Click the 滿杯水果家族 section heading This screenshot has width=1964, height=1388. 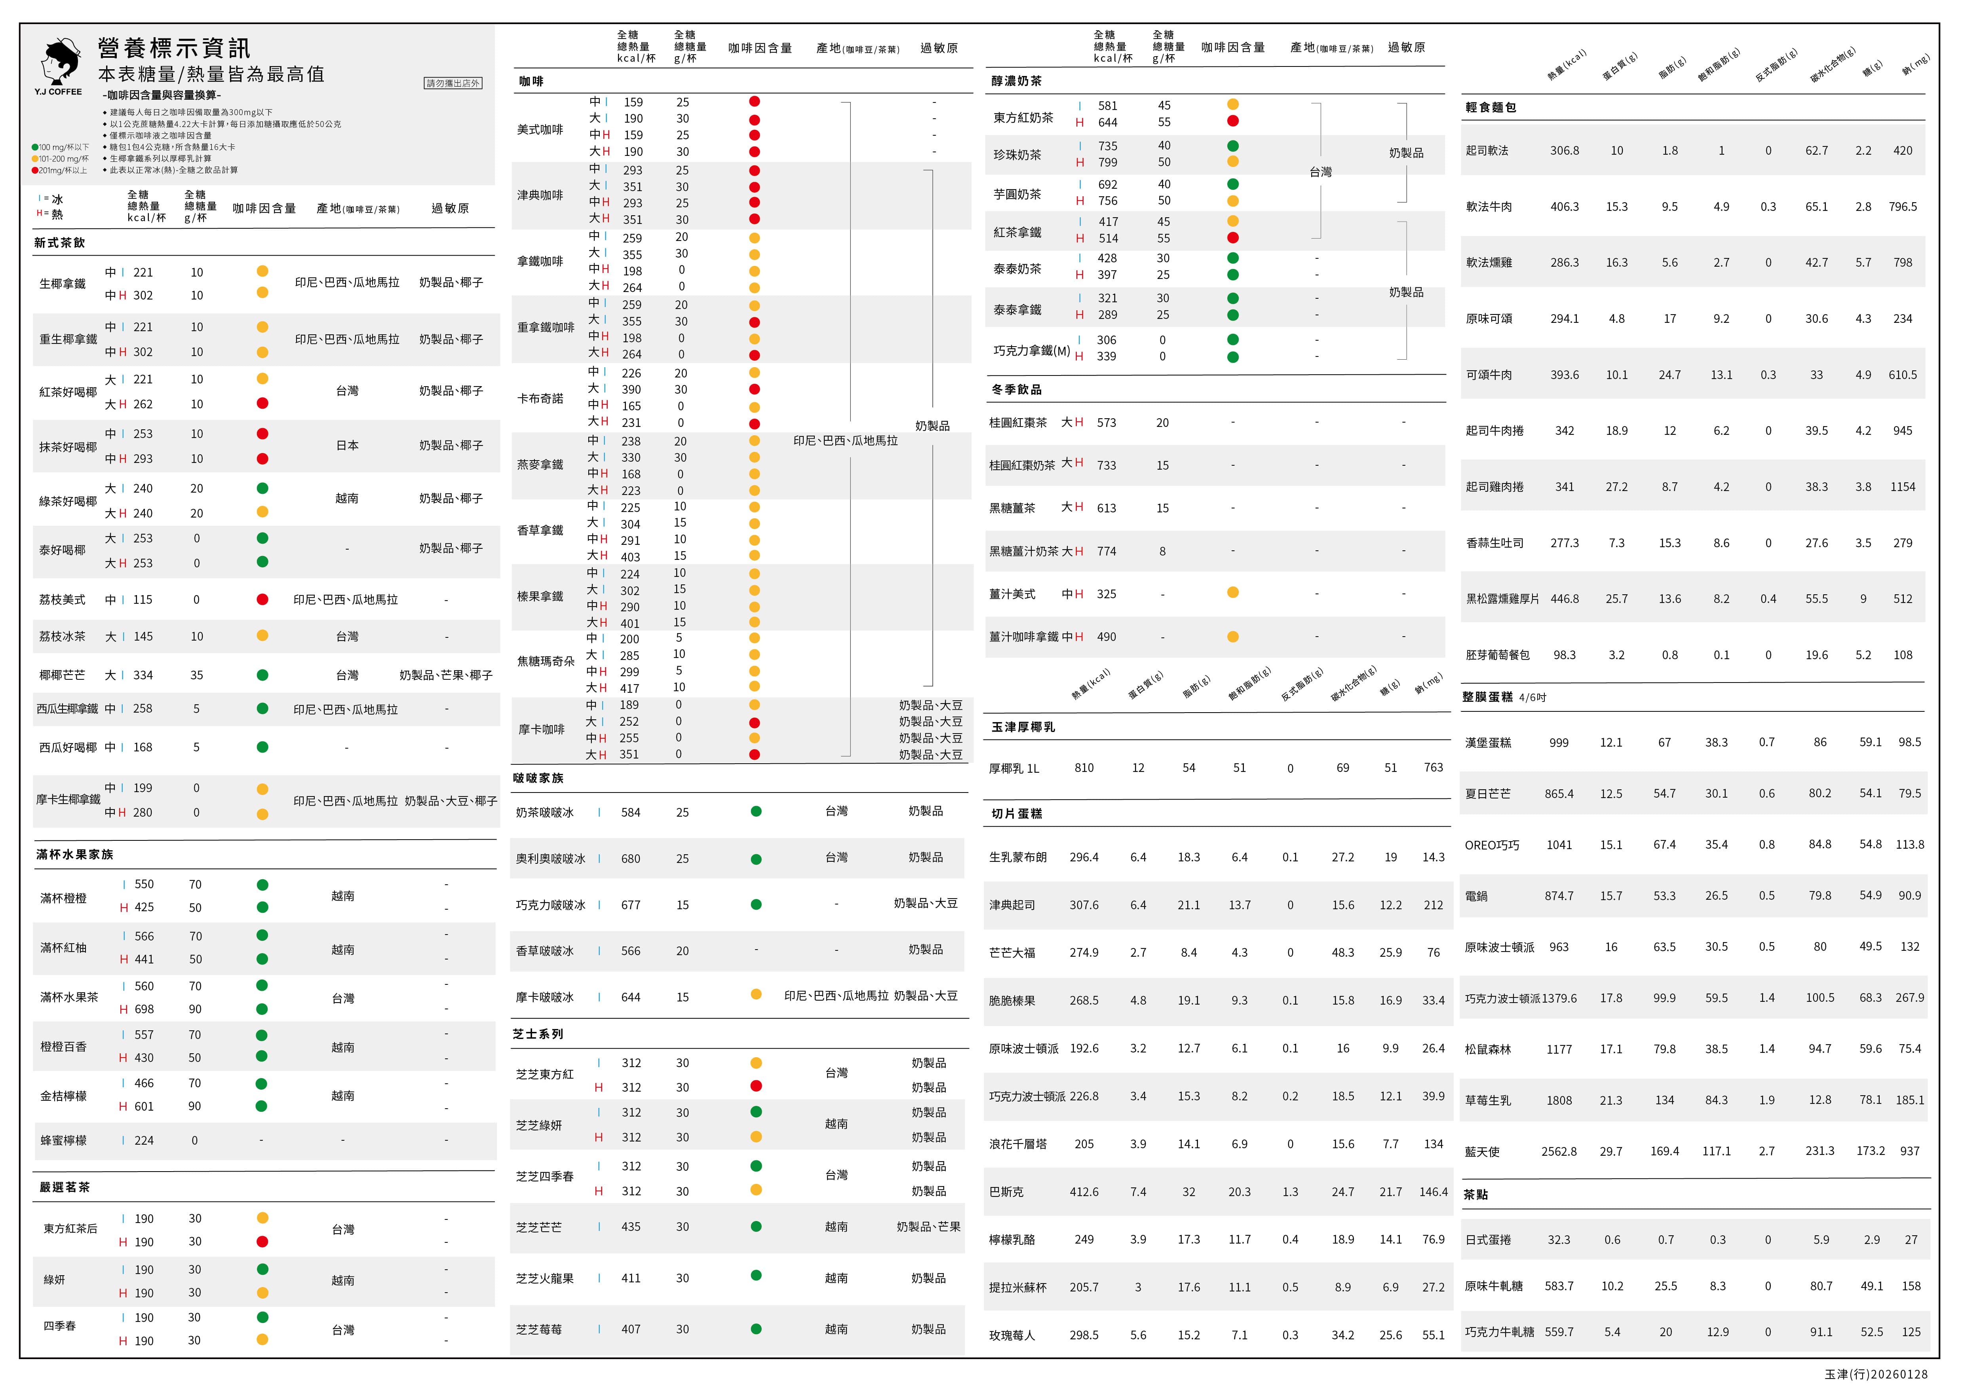point(74,854)
